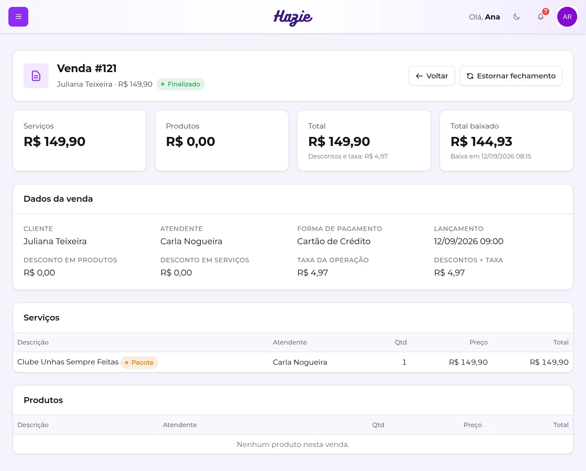Click Total baixado R$ 144,93 value
The width and height of the screenshot is (586, 471).
481,141
